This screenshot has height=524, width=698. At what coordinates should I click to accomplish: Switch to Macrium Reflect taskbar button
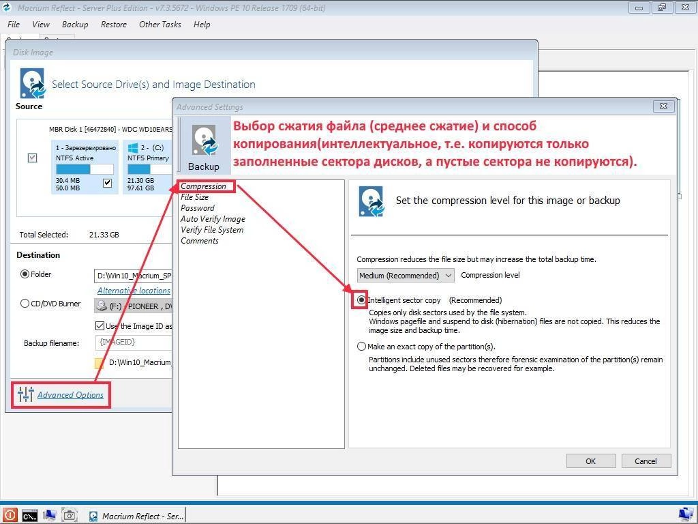tap(136, 516)
